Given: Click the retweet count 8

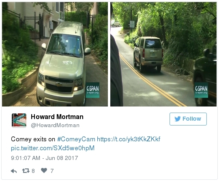Looking at the screenshot, I should pyautogui.click(x=33, y=171).
